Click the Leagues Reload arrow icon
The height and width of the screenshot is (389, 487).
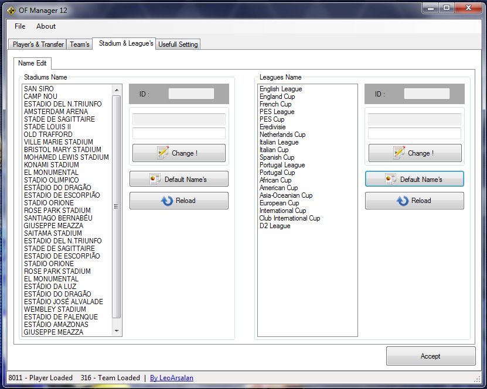[x=403, y=201]
